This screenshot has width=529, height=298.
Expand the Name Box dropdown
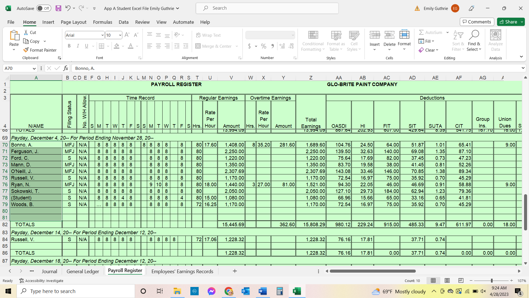point(34,68)
